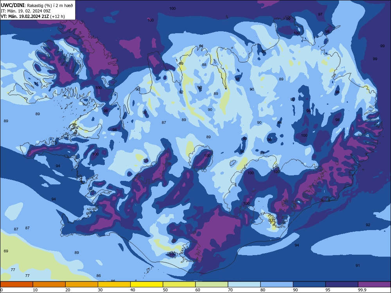The width and height of the screenshot is (391, 293).
Task: Click the 10–20 orange legend swatch
Action: pyautogui.click(x=49, y=284)
